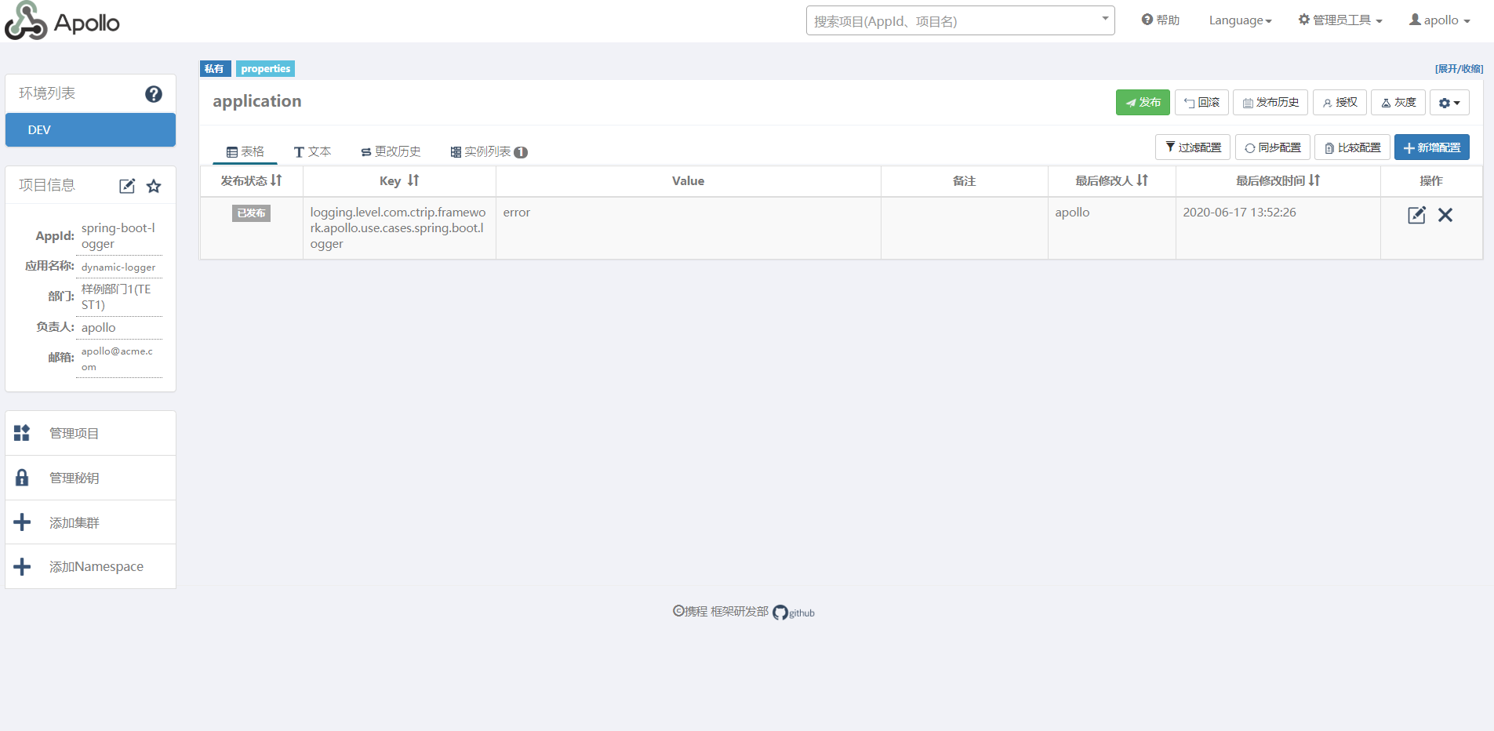Image resolution: width=1494 pixels, height=731 pixels.
Task: Click the 过滤配置 button
Action: (x=1193, y=147)
